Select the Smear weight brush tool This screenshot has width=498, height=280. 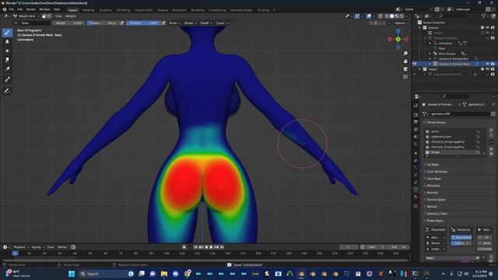[x=7, y=60]
